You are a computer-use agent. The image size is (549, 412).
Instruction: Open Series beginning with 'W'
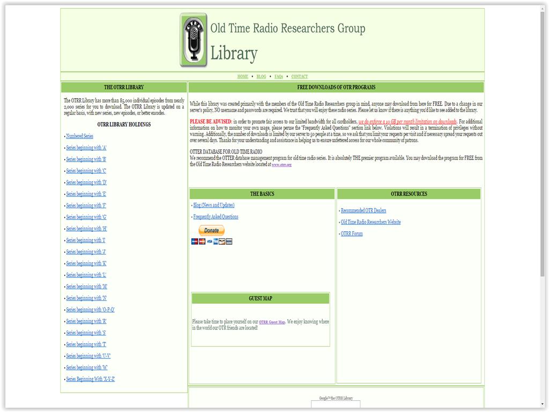coord(87,367)
